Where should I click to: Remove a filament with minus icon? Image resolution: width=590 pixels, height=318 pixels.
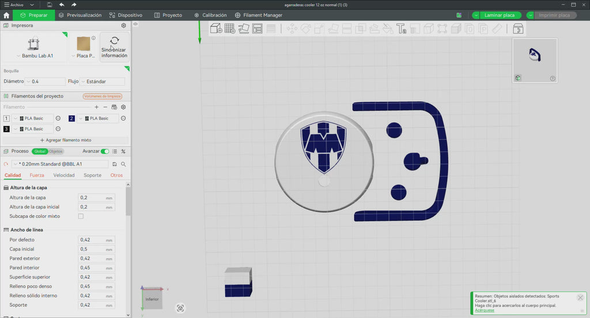[105, 107]
